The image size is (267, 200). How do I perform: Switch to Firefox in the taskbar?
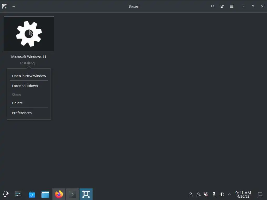[59, 194]
